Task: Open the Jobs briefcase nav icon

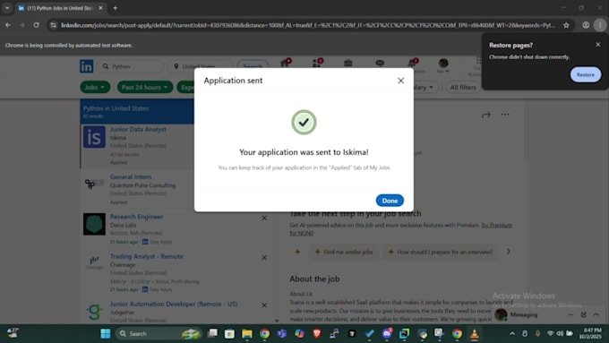Action: pos(348,63)
